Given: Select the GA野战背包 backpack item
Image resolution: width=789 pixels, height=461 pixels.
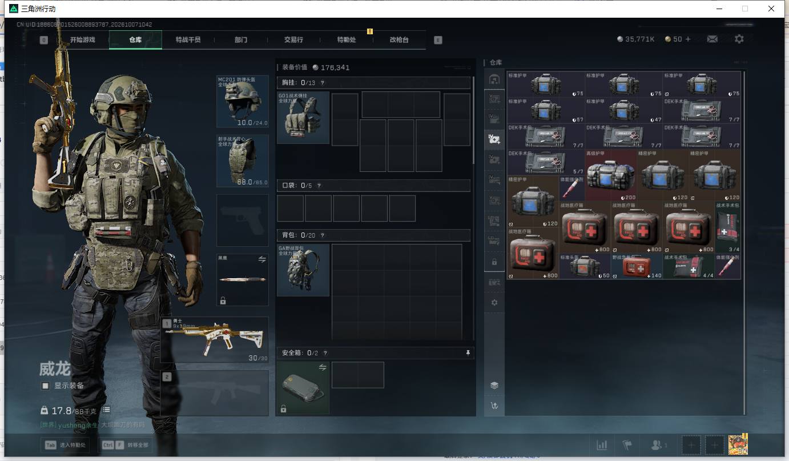Looking at the screenshot, I should click(303, 270).
